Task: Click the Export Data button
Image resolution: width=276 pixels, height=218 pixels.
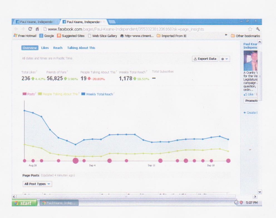Action: pyautogui.click(x=205, y=59)
